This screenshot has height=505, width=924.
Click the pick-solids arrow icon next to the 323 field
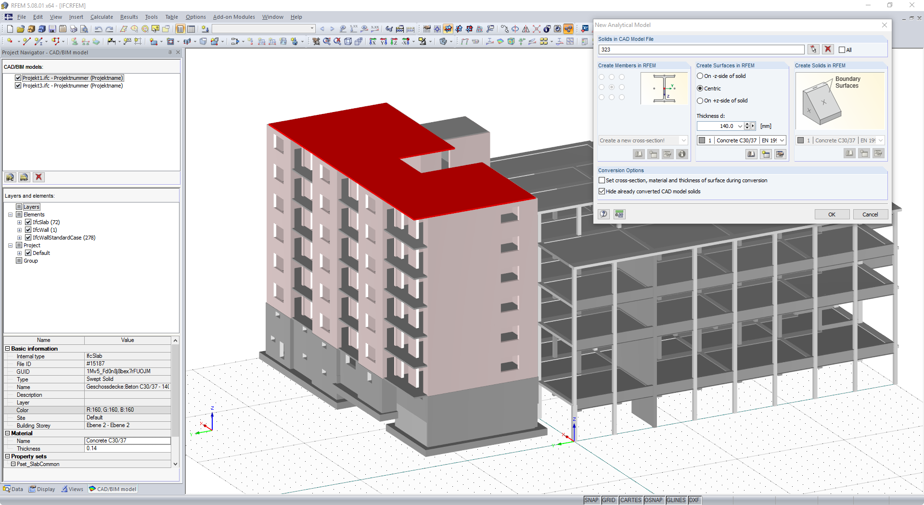pyautogui.click(x=813, y=49)
